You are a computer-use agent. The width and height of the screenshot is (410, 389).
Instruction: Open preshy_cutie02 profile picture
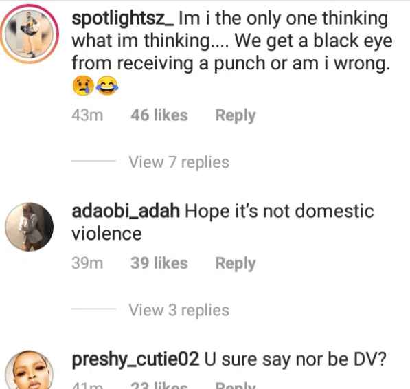pyautogui.click(x=30, y=370)
